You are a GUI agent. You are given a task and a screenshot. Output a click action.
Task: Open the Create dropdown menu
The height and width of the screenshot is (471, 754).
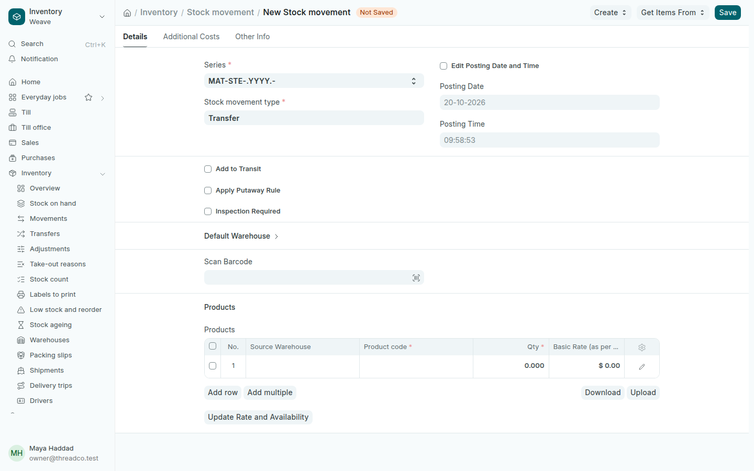(611, 13)
